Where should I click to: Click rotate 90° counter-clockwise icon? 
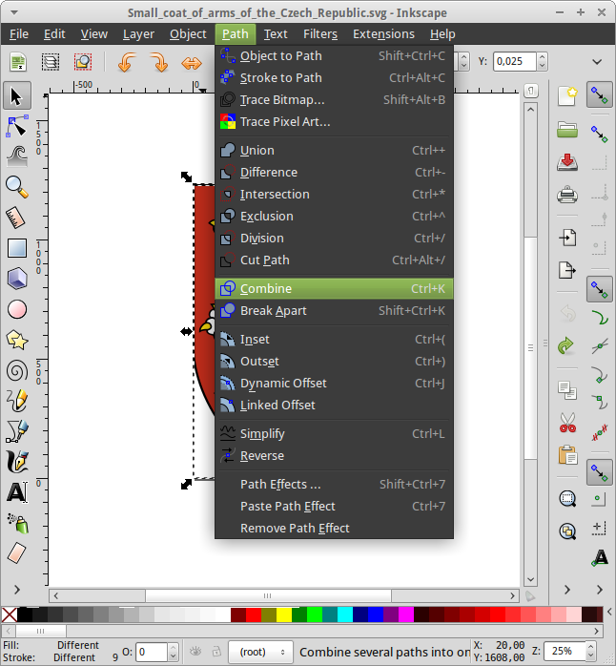click(126, 63)
